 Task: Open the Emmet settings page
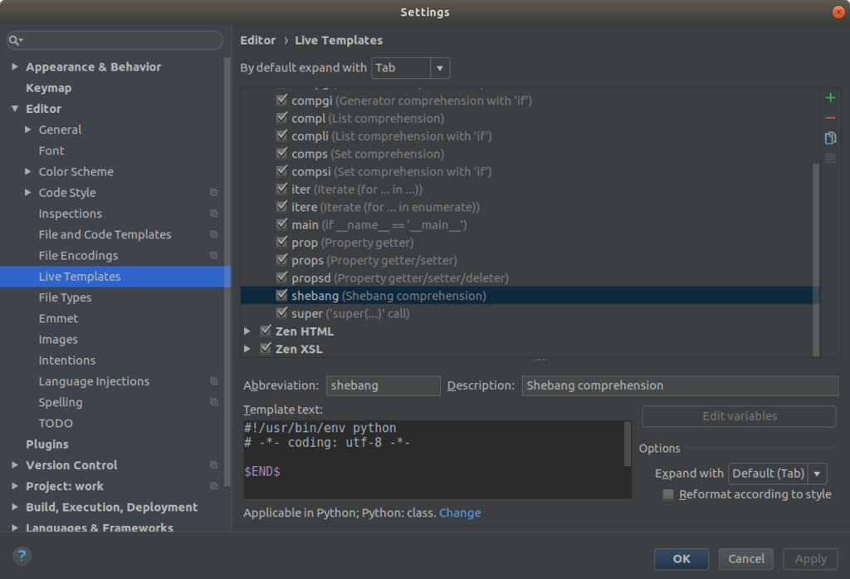point(58,318)
